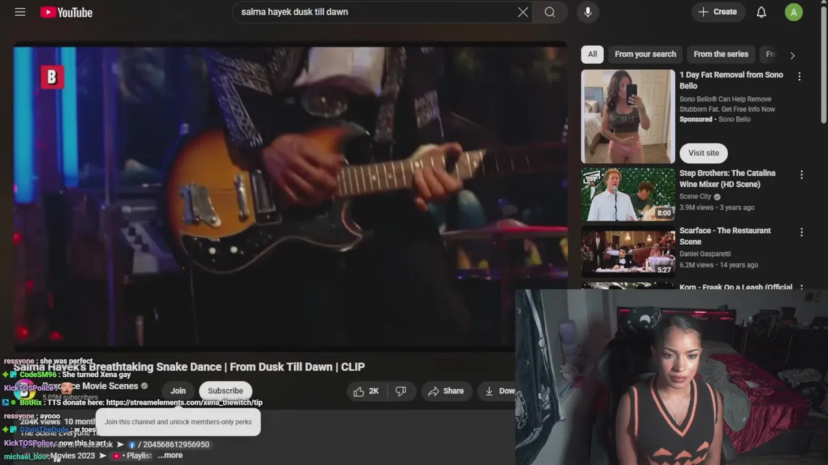Viewport: 828px width, 465px height.
Task: Subscribe to the channel
Action: click(225, 391)
